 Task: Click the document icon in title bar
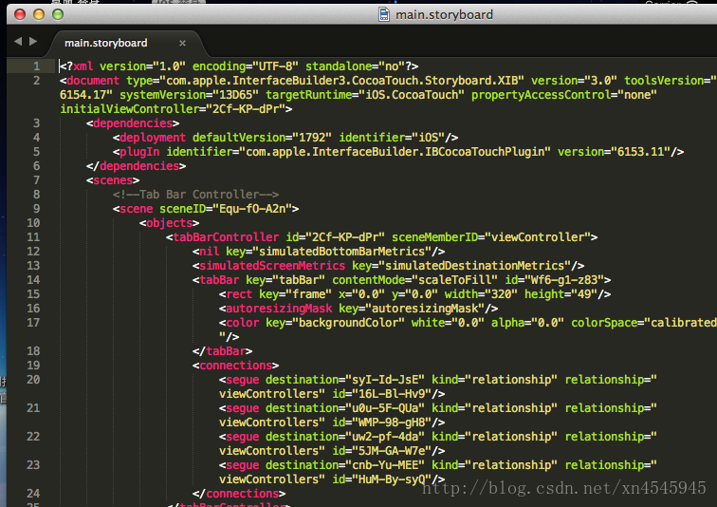click(384, 14)
